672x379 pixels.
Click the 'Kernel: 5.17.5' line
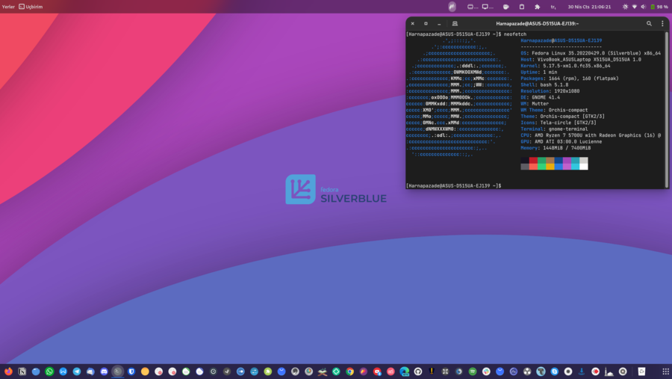pos(565,66)
